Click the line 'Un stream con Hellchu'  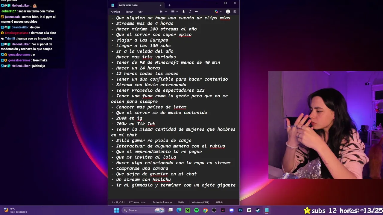point(141,179)
